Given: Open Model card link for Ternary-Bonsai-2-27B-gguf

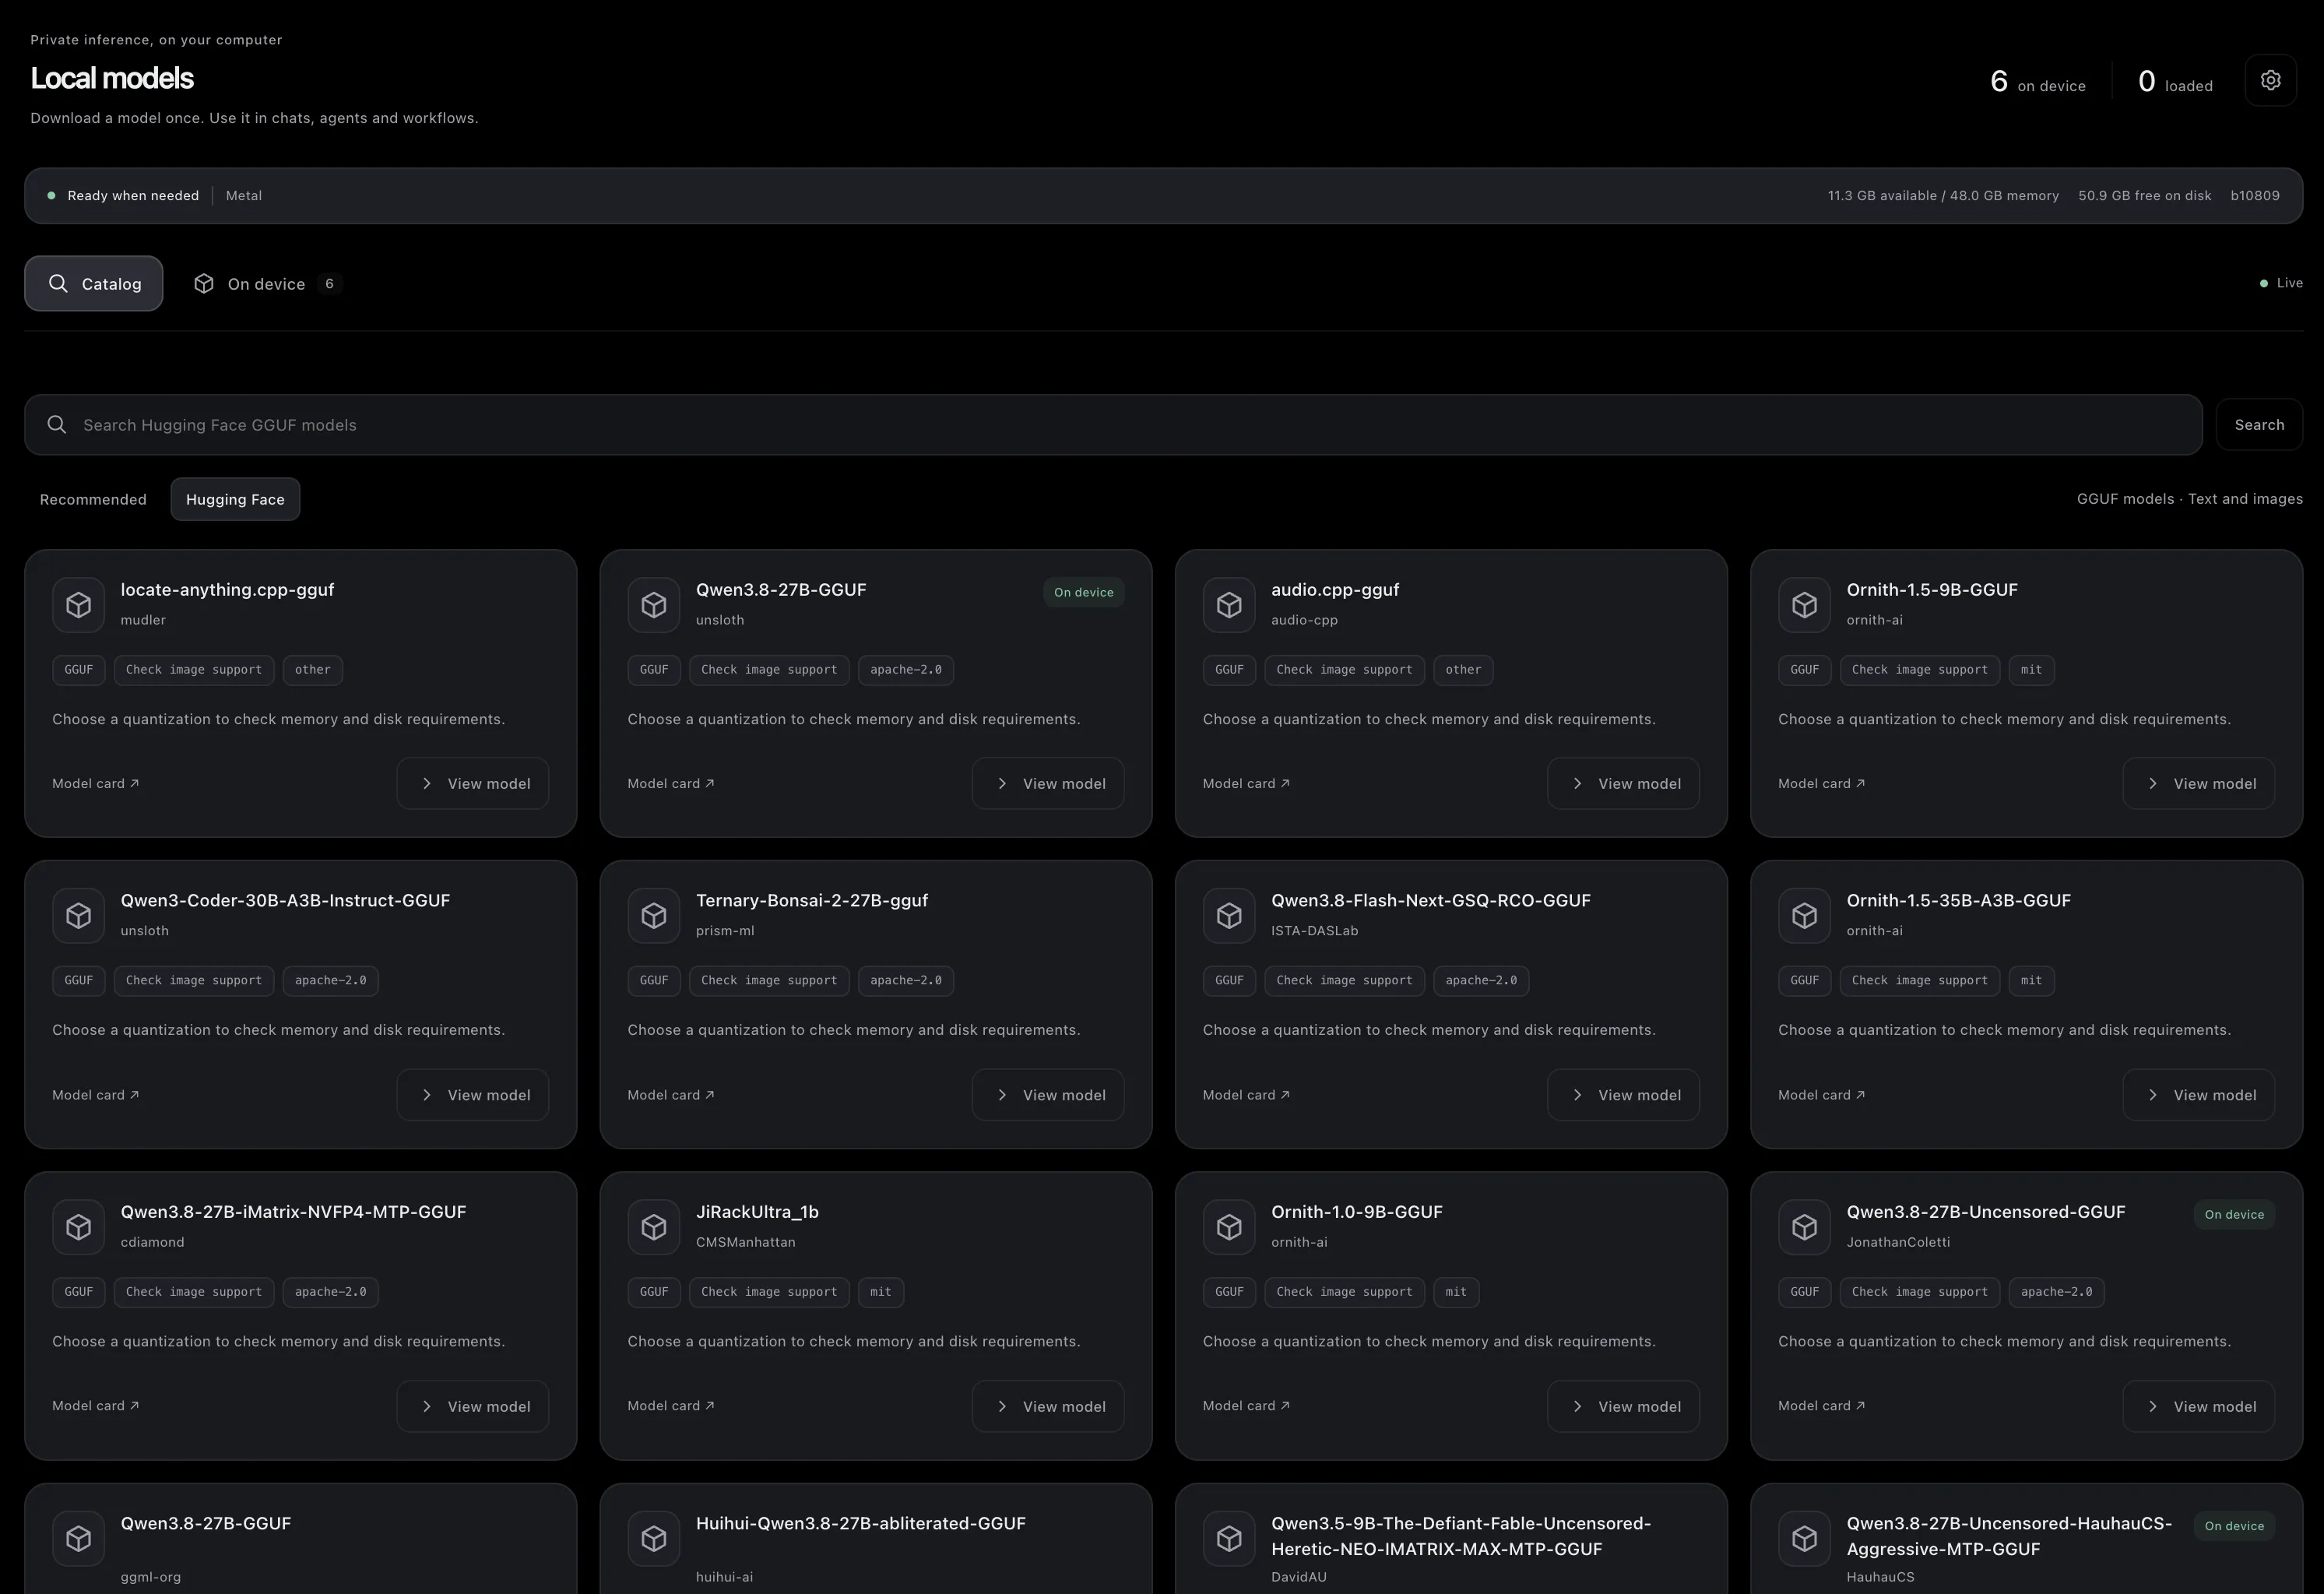Looking at the screenshot, I should 671,1095.
